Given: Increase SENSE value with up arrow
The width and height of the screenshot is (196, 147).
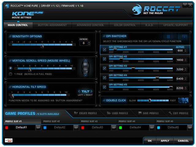Looking at the screenshot, I should click(x=89, y=42).
